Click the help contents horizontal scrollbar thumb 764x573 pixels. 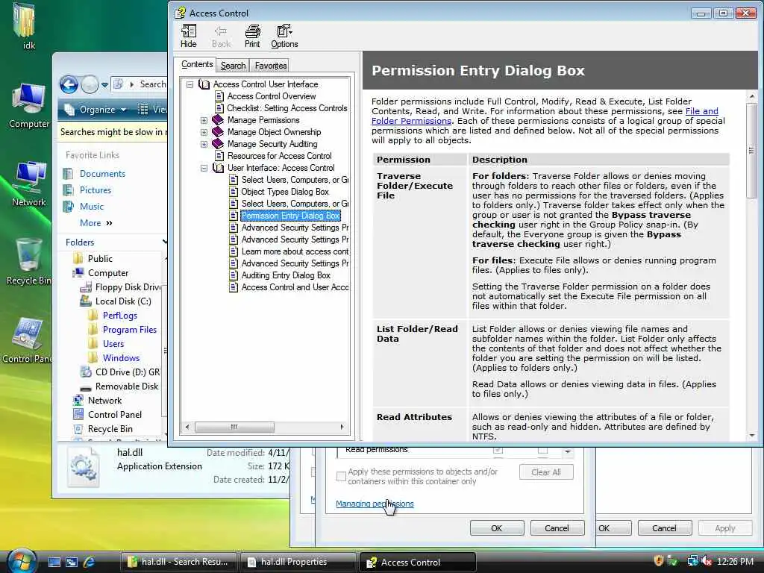click(x=234, y=428)
